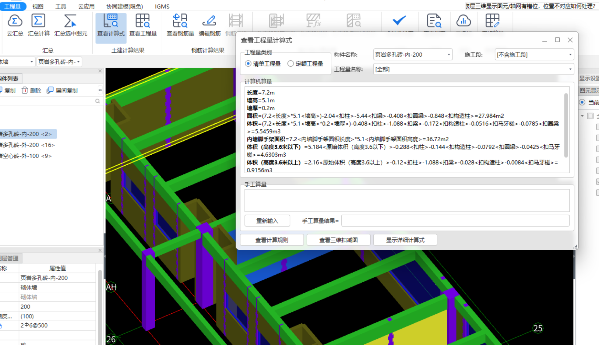
Task: Open the IGMS tab
Action: [x=162, y=6]
